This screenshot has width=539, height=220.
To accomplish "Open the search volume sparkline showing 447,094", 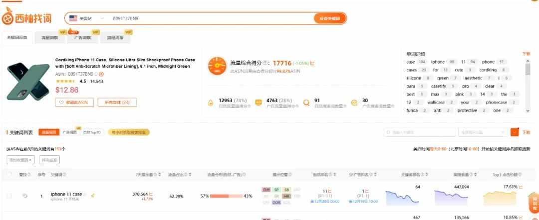I will (451, 198).
